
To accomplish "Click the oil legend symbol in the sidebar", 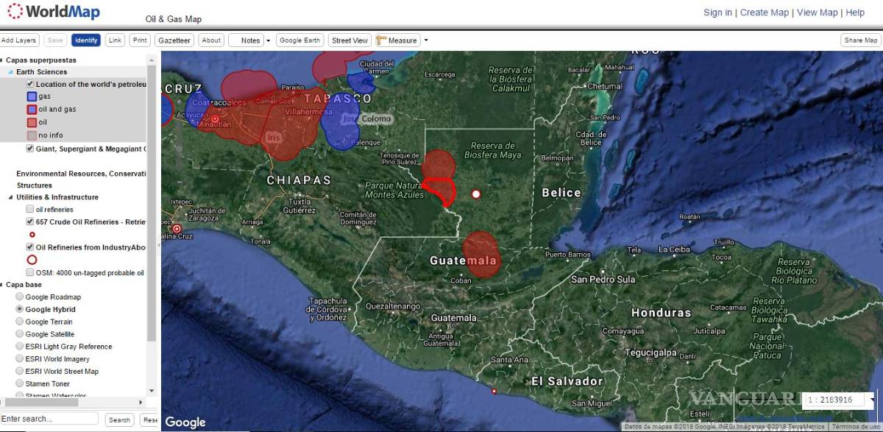I will 31,122.
